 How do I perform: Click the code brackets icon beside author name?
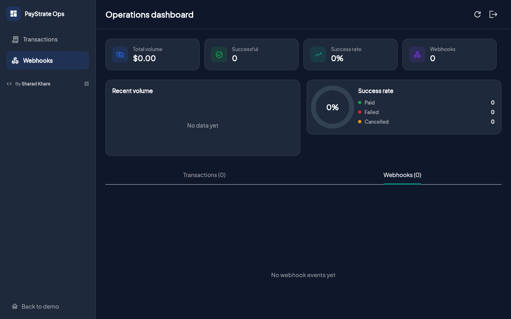click(9, 84)
